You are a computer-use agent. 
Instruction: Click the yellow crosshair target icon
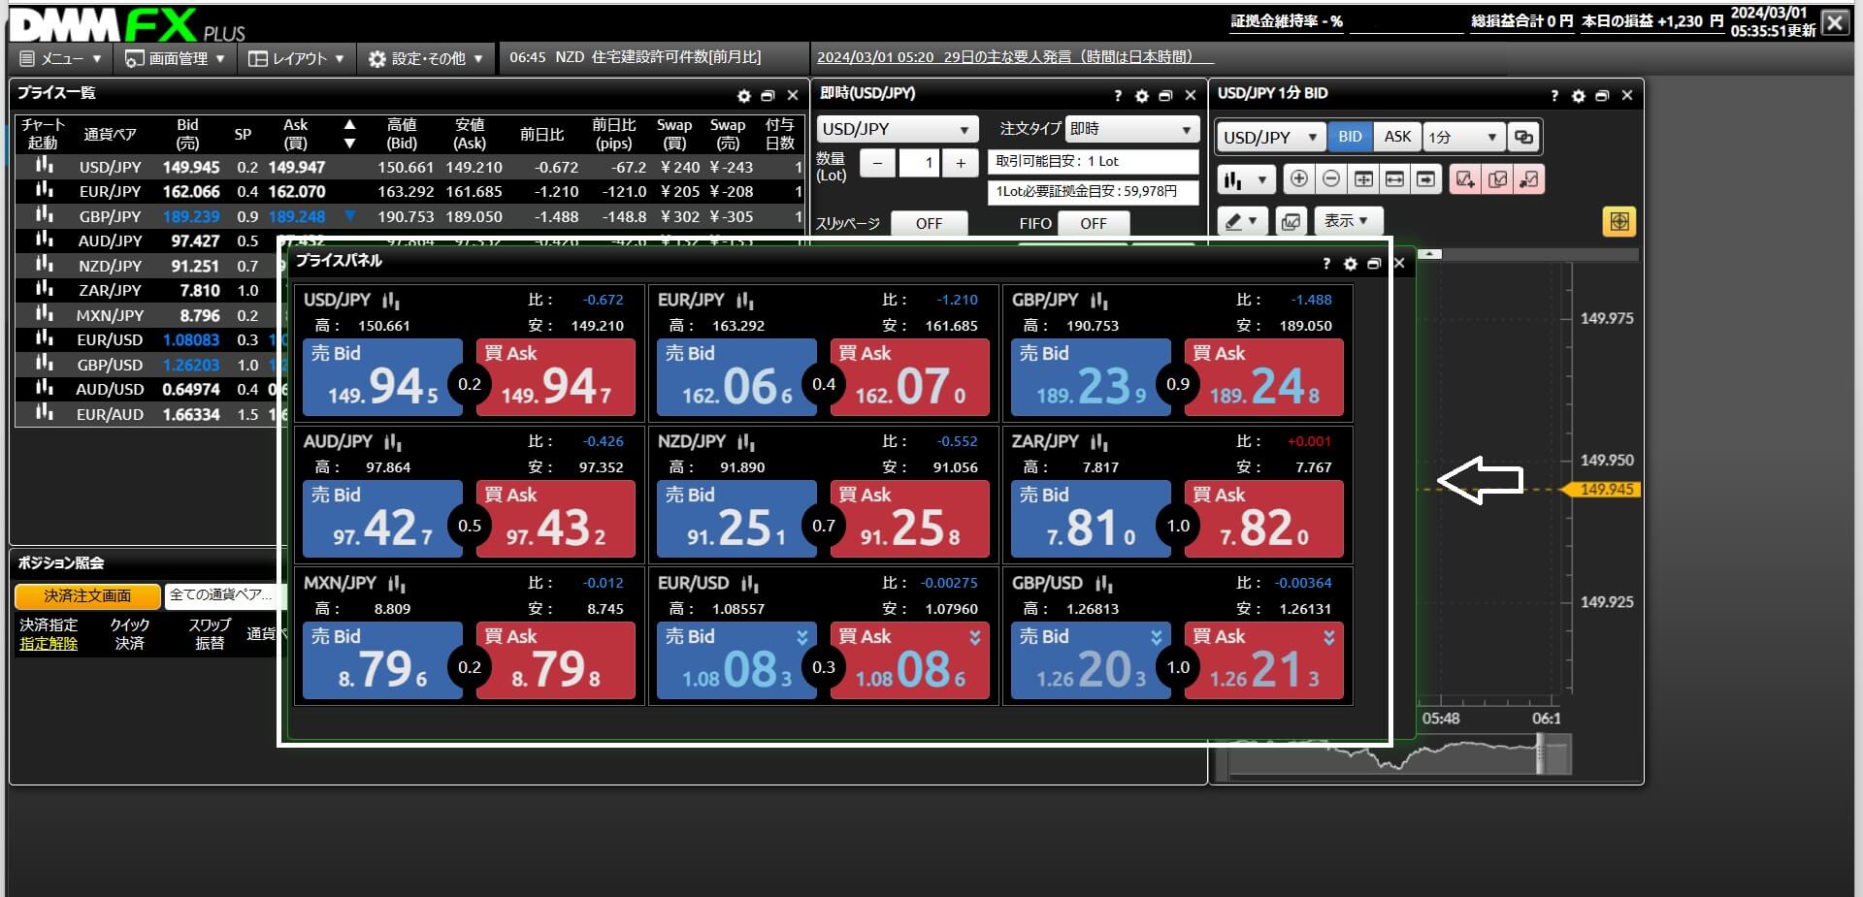click(1618, 222)
